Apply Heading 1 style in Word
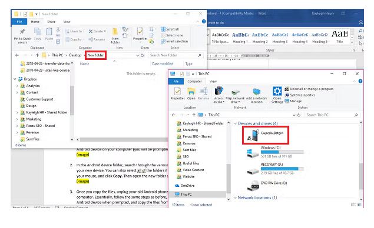The height and width of the screenshot is (228, 374). coord(240,38)
